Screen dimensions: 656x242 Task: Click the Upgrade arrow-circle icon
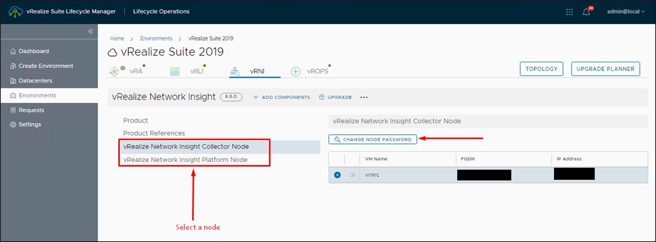coord(322,97)
